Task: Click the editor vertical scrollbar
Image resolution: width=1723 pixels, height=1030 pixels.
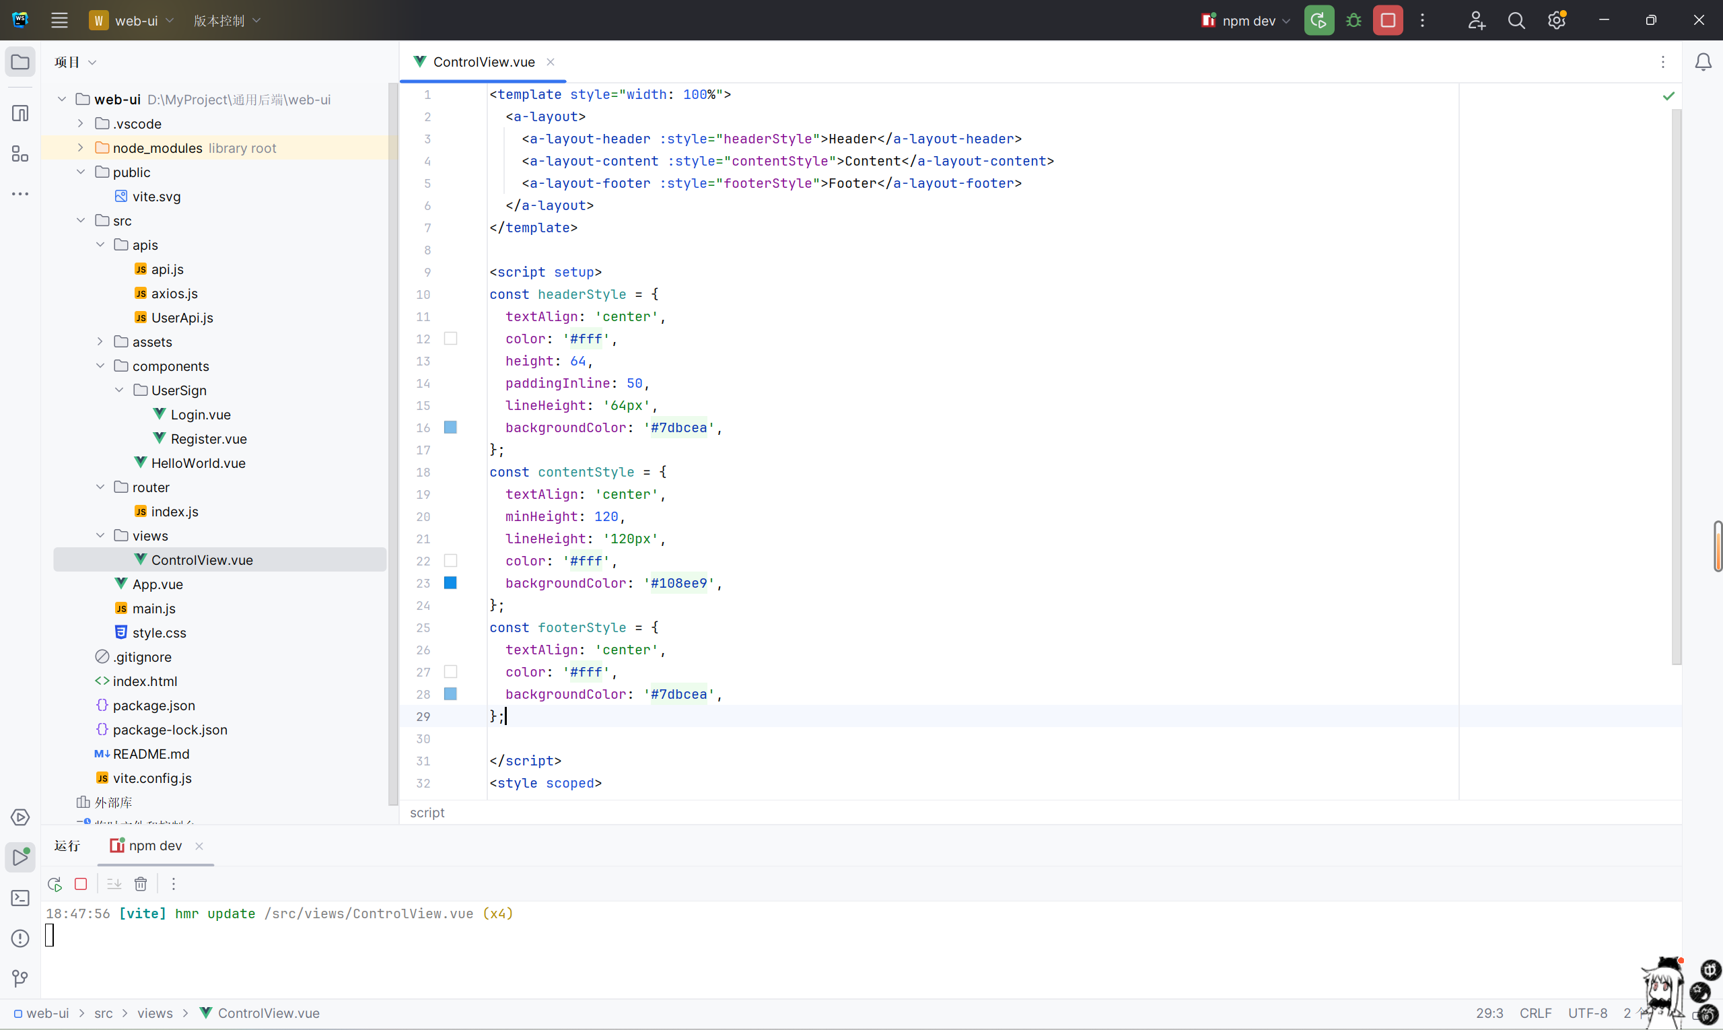Action: coord(1677,386)
